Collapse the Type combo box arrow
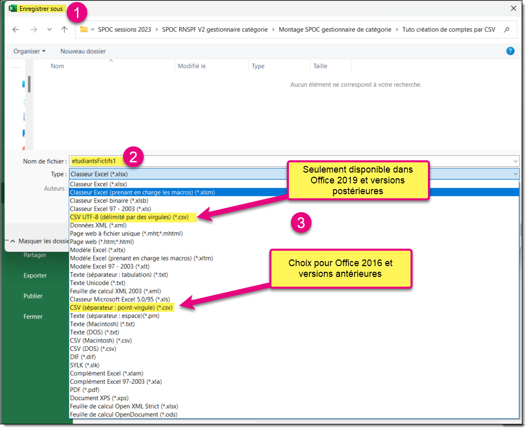Image resolution: width=528 pixels, height=430 pixels. click(x=515, y=174)
